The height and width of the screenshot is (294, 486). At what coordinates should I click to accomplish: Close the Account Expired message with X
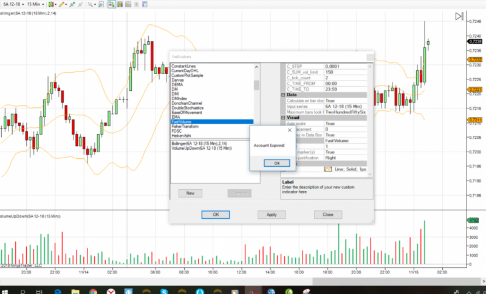[290, 130]
